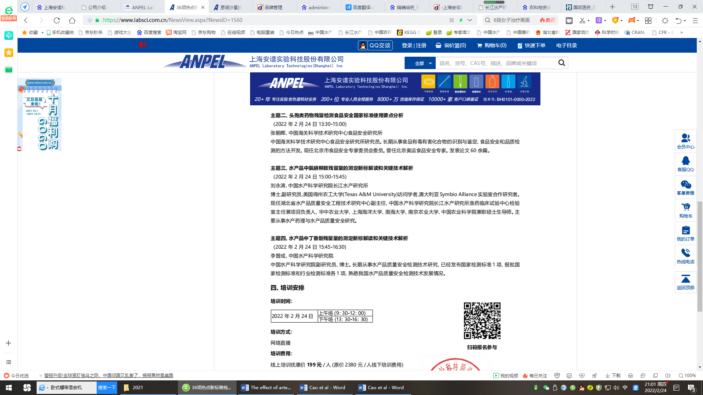Go to browser home page
703x395 pixels.
(x=72, y=20)
